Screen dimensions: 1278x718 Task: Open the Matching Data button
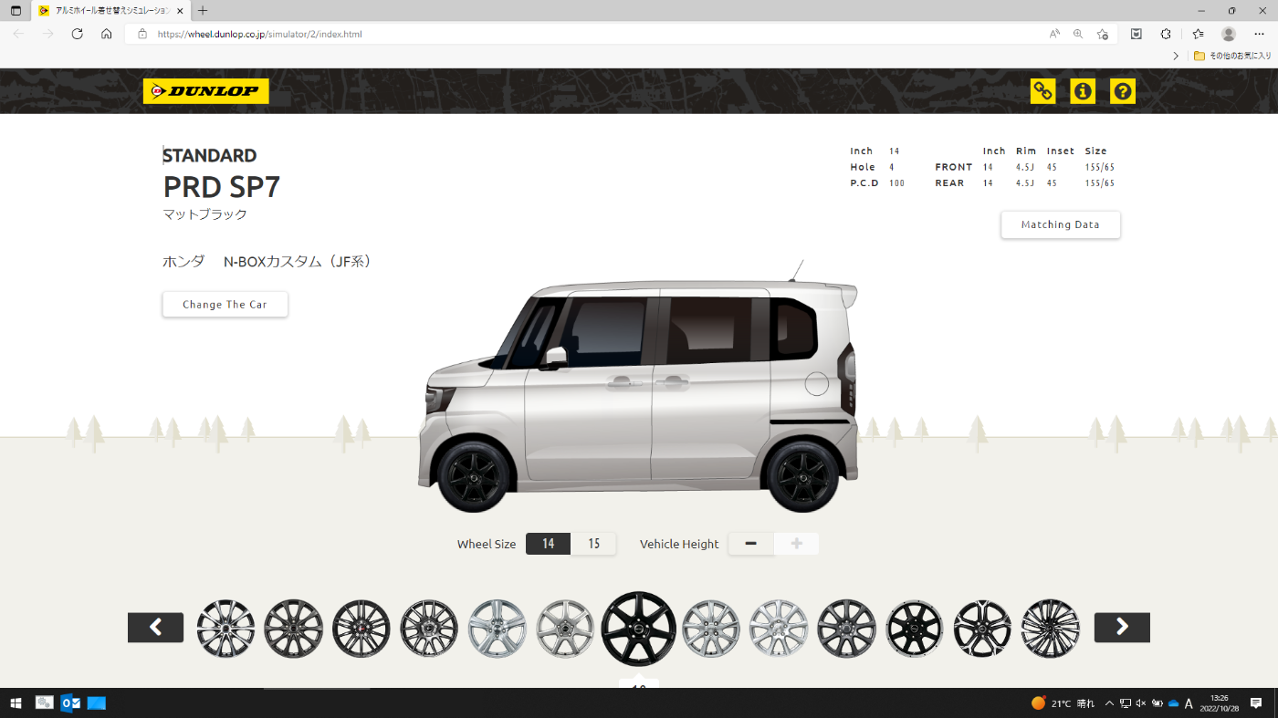click(x=1060, y=224)
